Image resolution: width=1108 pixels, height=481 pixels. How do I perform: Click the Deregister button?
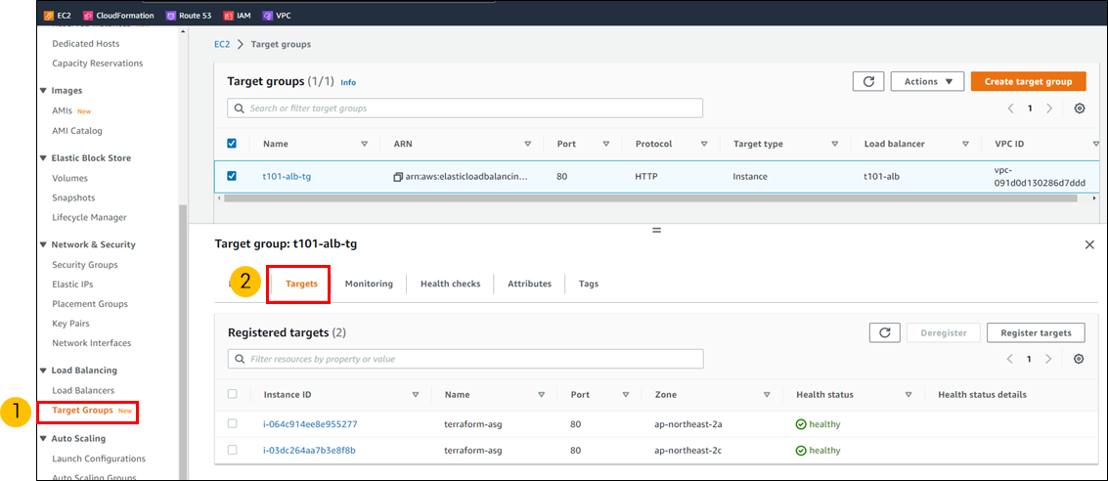pyautogui.click(x=944, y=332)
